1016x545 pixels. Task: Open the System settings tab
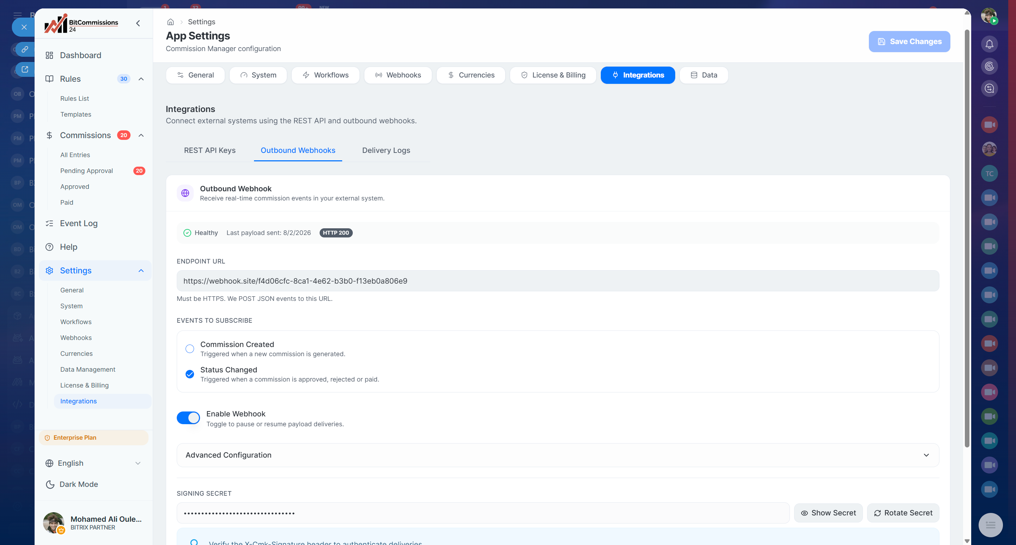258,75
